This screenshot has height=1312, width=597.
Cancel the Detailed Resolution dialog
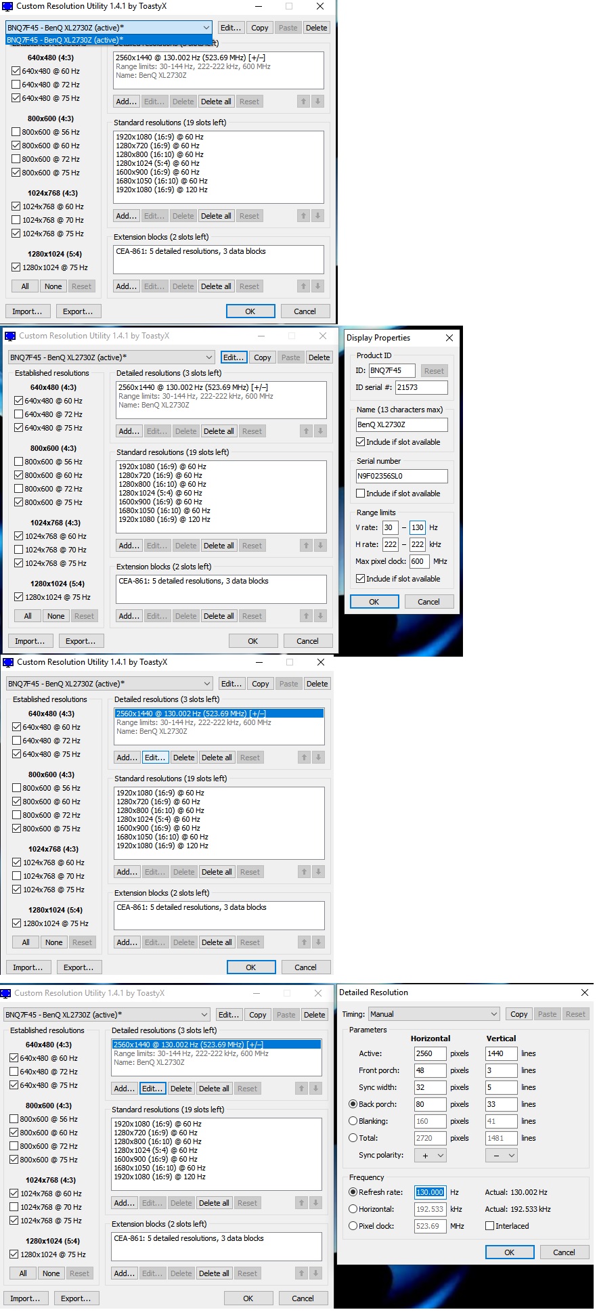pyautogui.click(x=564, y=1252)
